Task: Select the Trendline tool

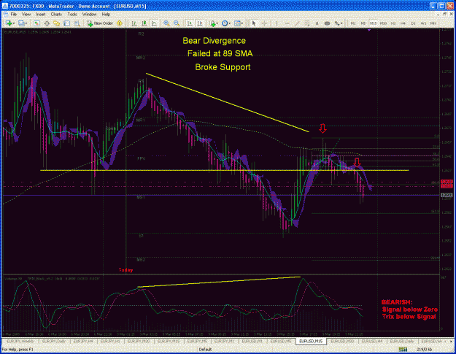Action: (297, 23)
